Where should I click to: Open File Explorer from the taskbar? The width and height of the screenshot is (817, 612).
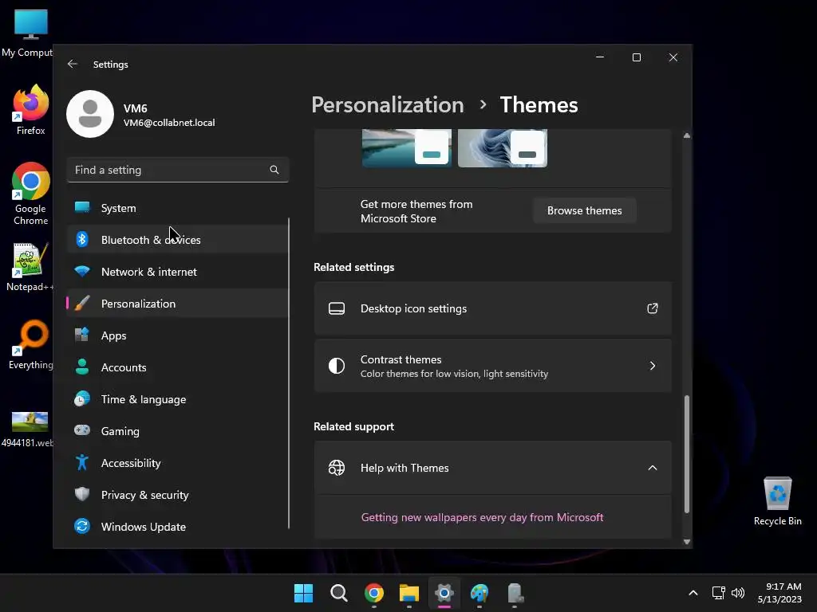(409, 593)
